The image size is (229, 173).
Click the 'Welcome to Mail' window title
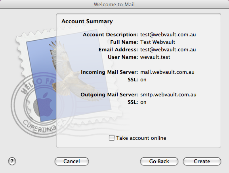pos(114,4)
